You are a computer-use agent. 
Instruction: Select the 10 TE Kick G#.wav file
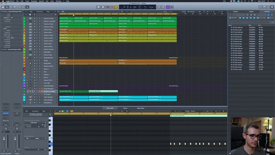237,49
